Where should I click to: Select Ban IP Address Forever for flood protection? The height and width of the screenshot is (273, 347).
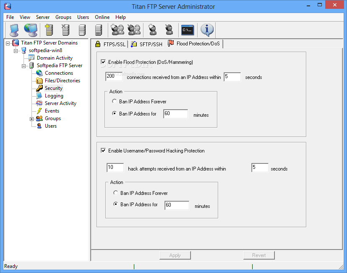pyautogui.click(x=114, y=101)
